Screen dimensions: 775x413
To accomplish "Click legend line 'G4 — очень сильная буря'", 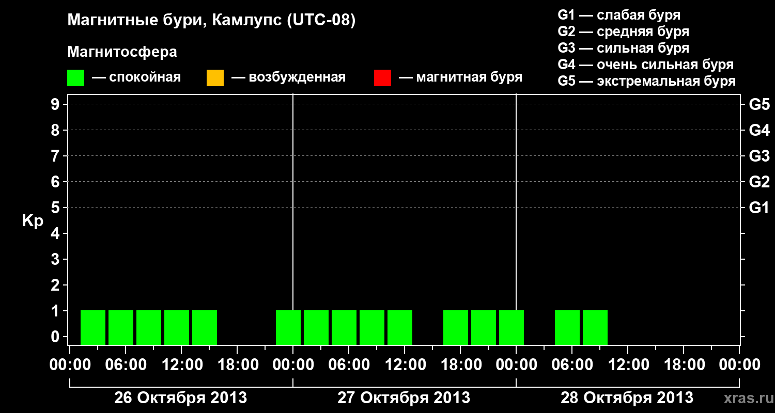I will pos(646,65).
